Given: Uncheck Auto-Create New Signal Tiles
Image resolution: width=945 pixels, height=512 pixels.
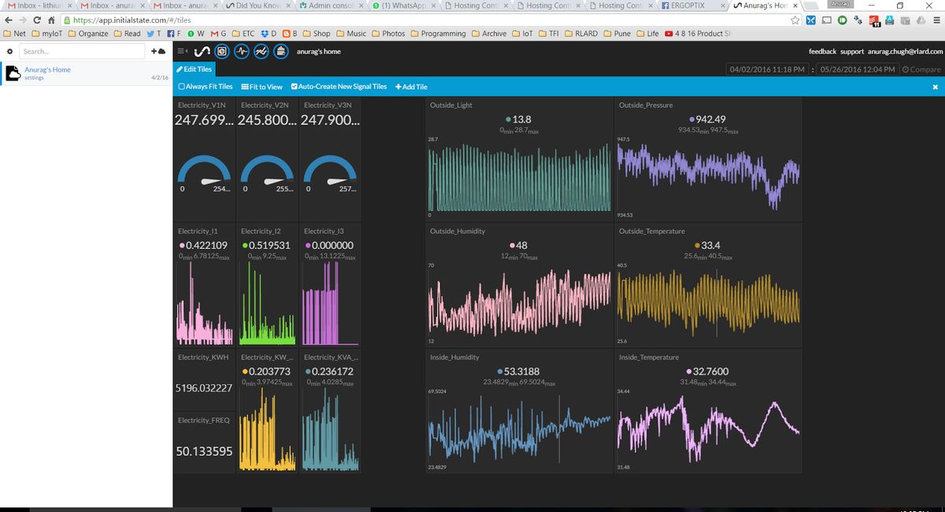Looking at the screenshot, I should coord(294,87).
